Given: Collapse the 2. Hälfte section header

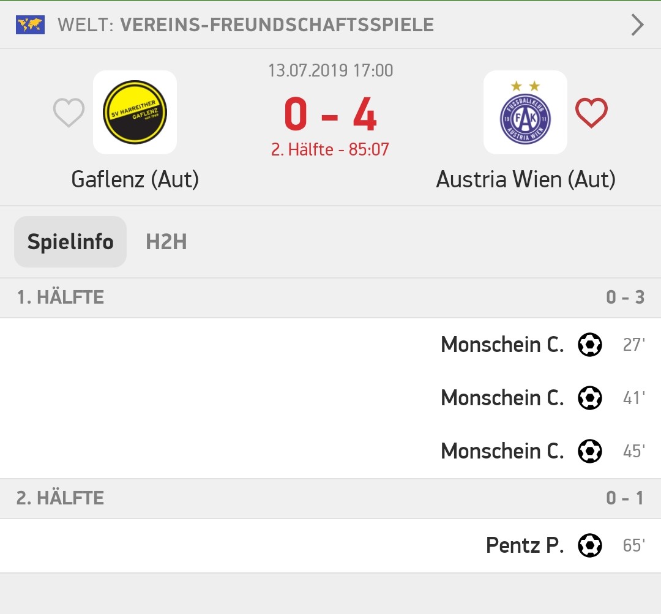Looking at the screenshot, I should 330,498.
